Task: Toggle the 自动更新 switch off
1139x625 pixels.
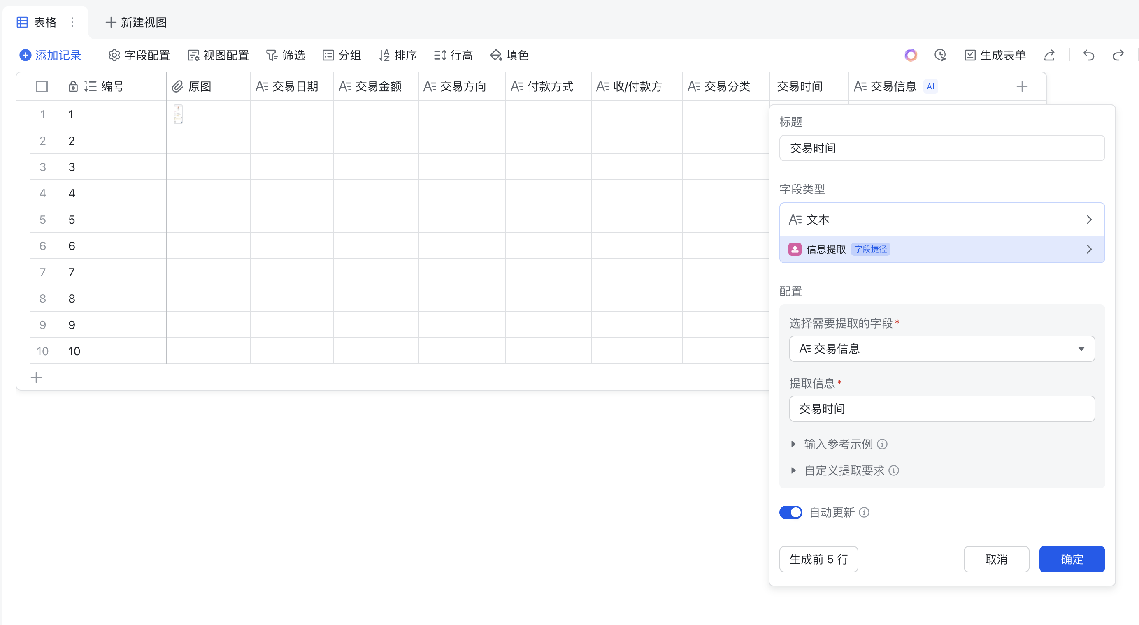Action: pos(790,512)
